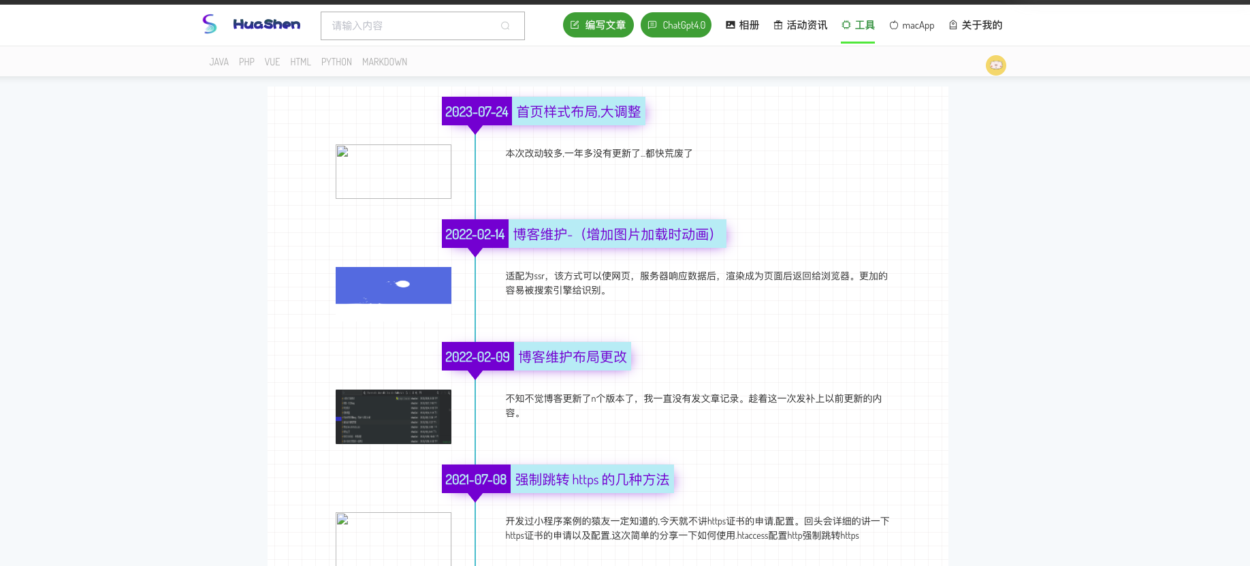Select the JAVA category tab
Image resolution: width=1250 pixels, height=566 pixels.
pos(219,62)
